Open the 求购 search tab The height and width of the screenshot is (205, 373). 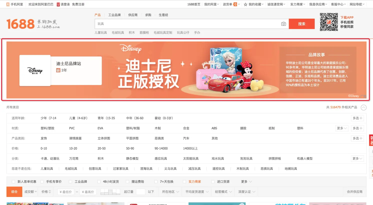(148, 15)
